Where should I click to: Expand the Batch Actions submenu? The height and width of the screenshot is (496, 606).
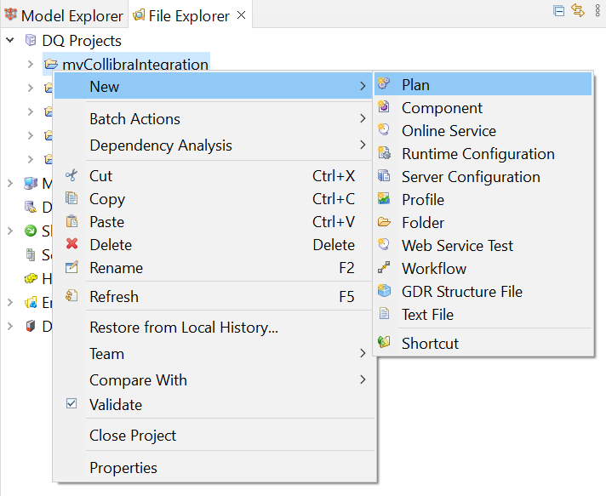point(363,119)
